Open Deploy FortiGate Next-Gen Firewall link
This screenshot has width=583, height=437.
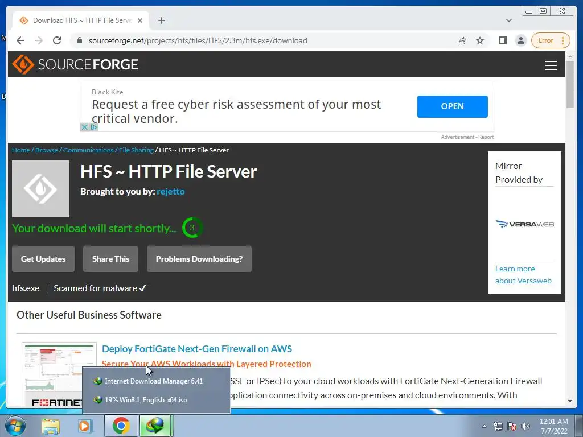pos(196,349)
